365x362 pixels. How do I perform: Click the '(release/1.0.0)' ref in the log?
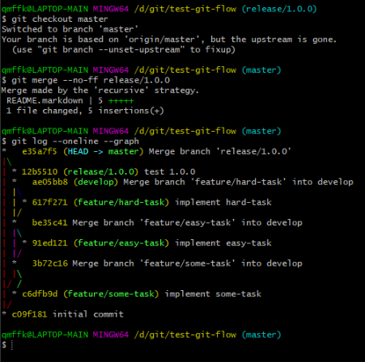pos(100,172)
